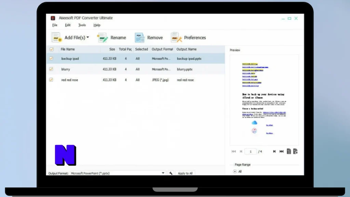Uncheck the blurry file checkbox
350x197 pixels.
click(x=51, y=69)
